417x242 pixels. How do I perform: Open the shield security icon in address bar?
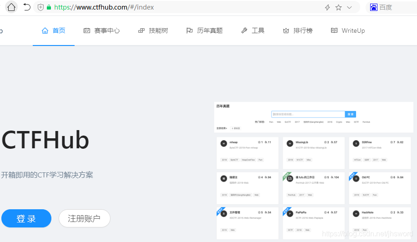(x=40, y=7)
